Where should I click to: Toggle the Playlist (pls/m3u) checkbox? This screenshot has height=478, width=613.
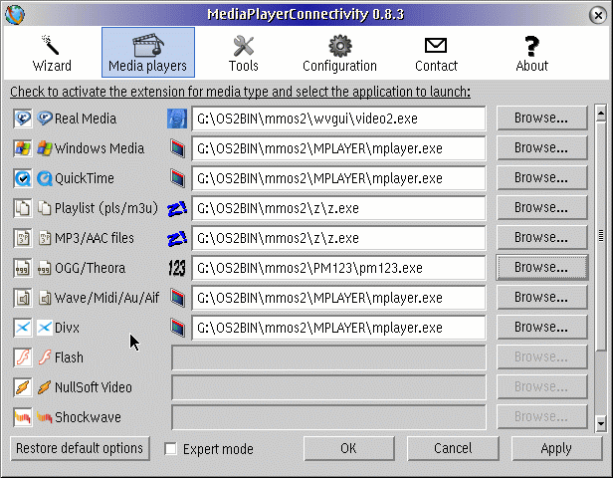23,208
